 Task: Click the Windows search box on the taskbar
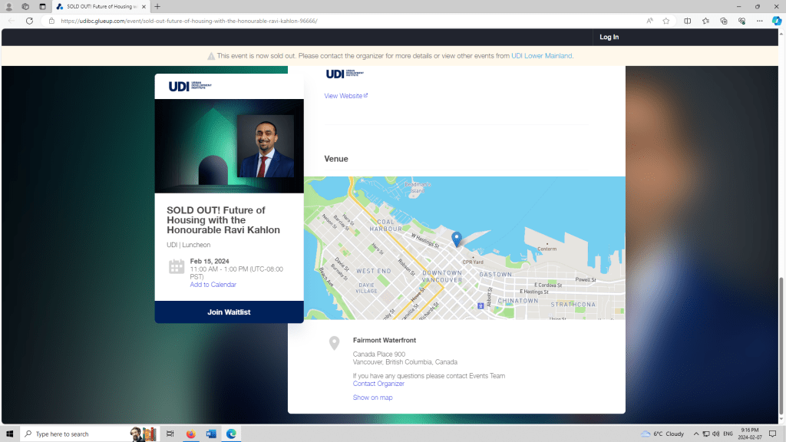click(x=77, y=434)
